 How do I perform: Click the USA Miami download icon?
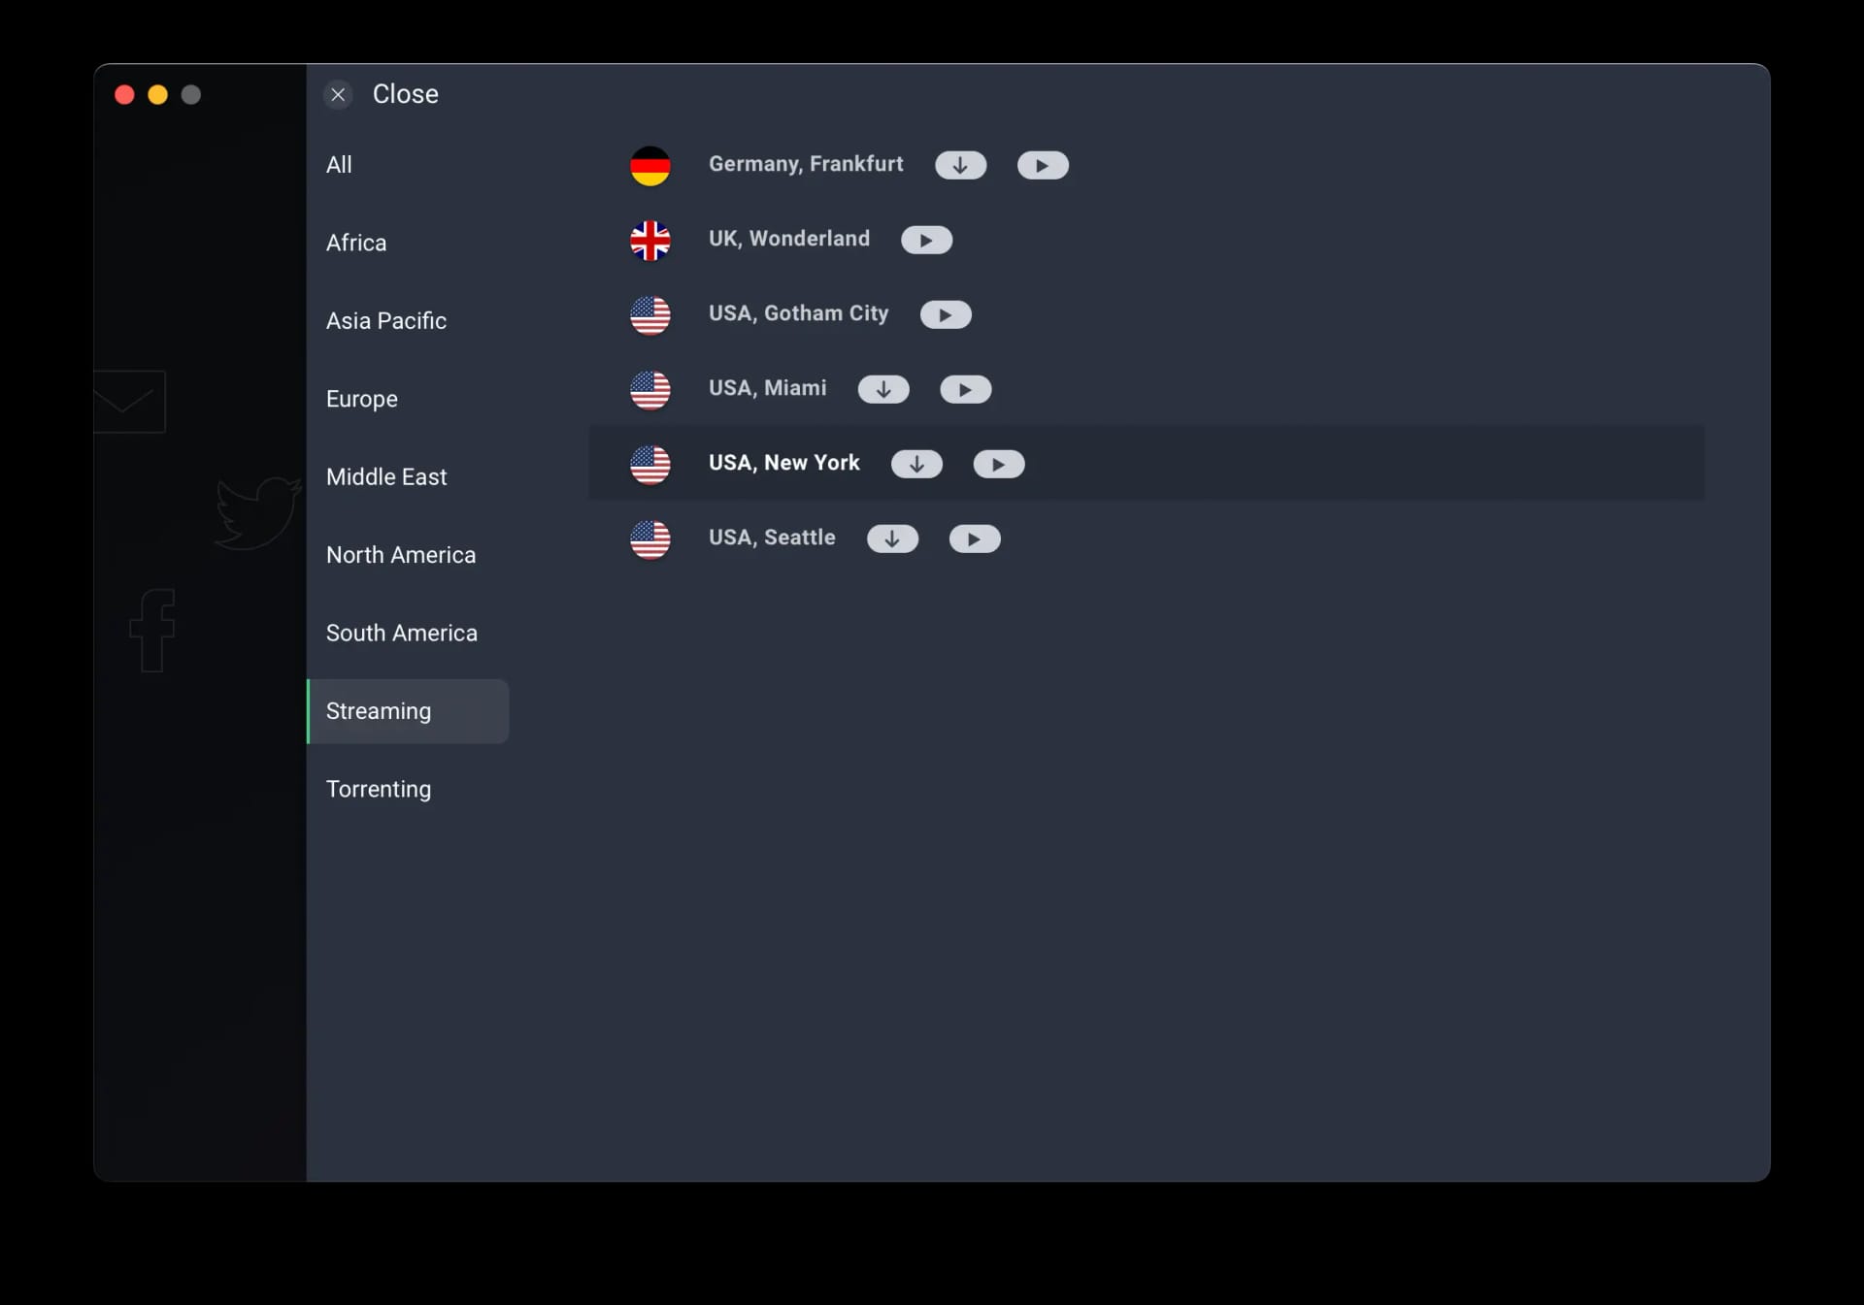(883, 388)
